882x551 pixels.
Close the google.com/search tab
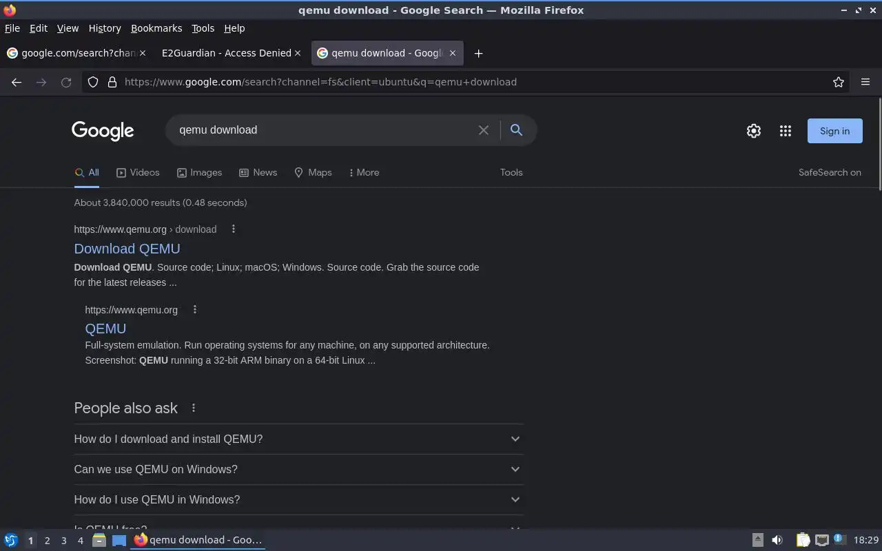[143, 53]
